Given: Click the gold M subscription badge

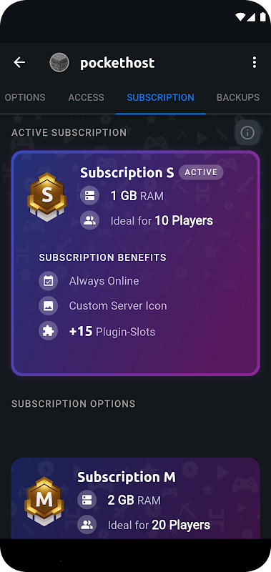Looking at the screenshot, I should point(44,501).
